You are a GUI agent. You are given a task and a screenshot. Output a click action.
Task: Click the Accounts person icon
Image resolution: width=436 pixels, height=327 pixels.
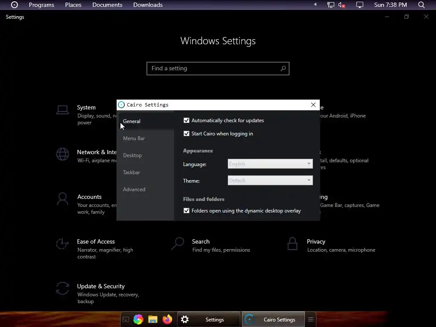coord(63,199)
